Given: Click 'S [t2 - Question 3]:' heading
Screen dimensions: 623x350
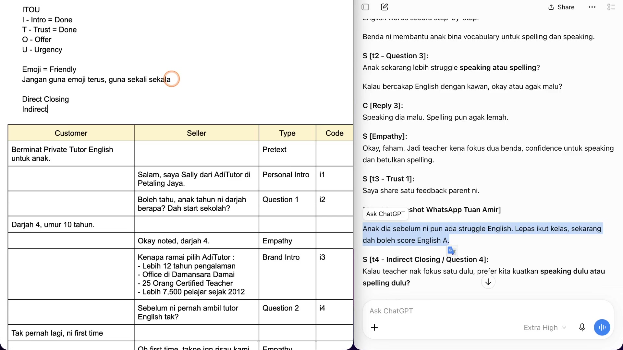Looking at the screenshot, I should [396, 56].
